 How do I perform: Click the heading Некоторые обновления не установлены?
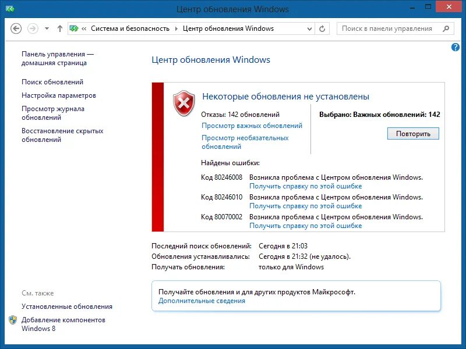285,97
